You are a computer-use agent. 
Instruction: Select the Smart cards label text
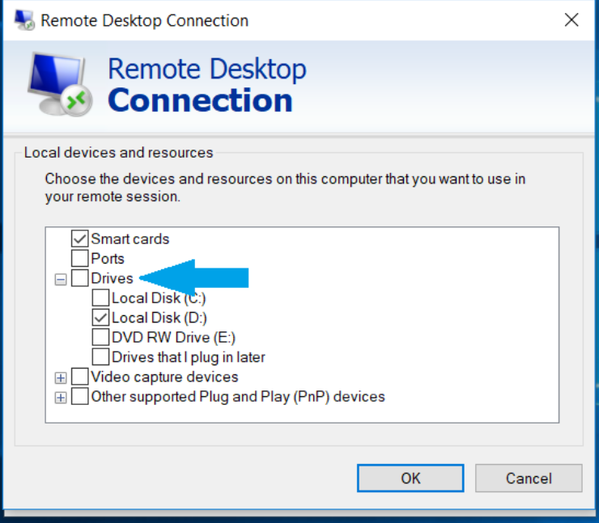click(x=130, y=238)
